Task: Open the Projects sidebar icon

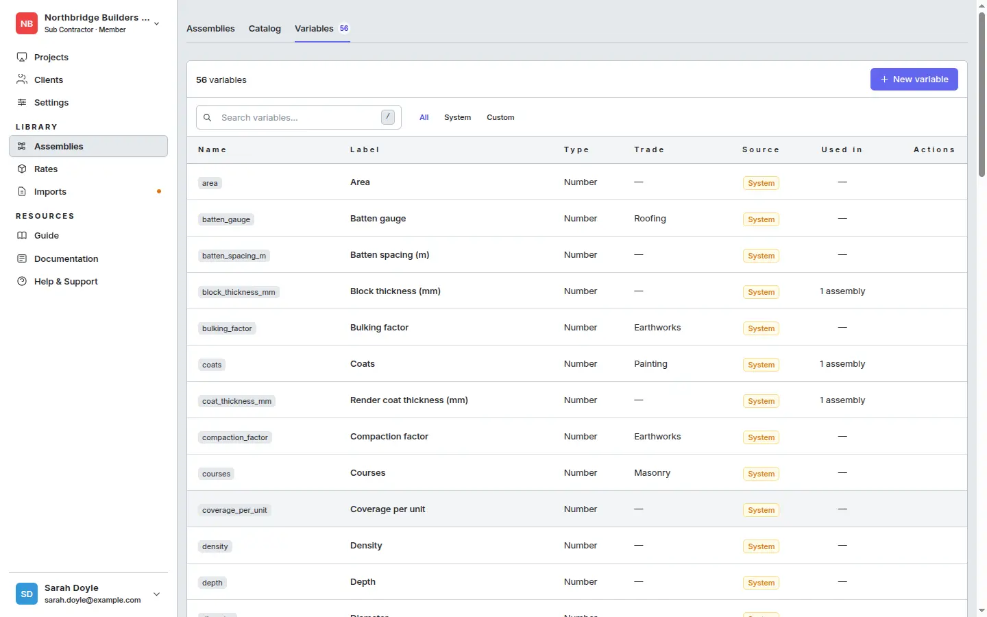Action: pyautogui.click(x=22, y=57)
